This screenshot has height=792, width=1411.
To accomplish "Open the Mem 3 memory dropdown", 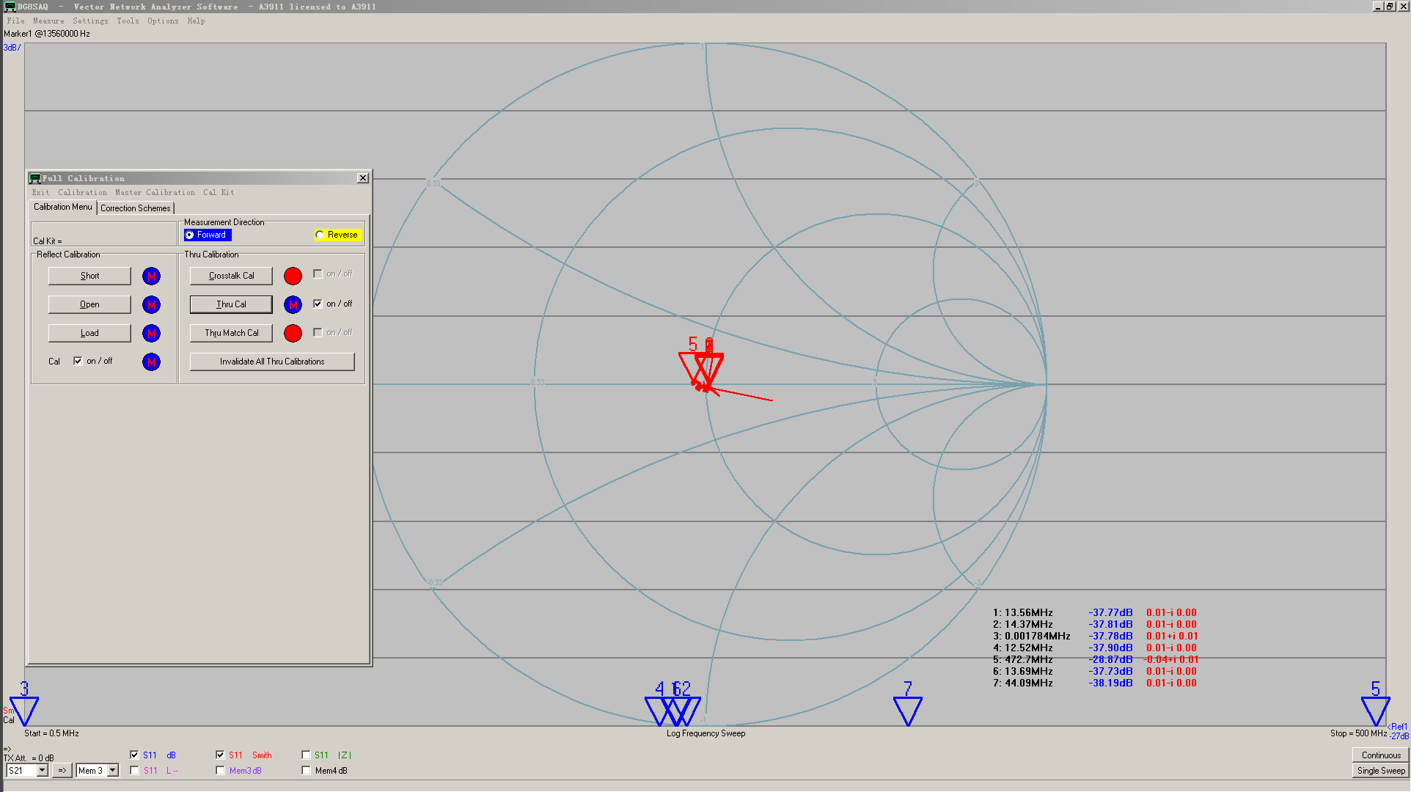I will (113, 771).
